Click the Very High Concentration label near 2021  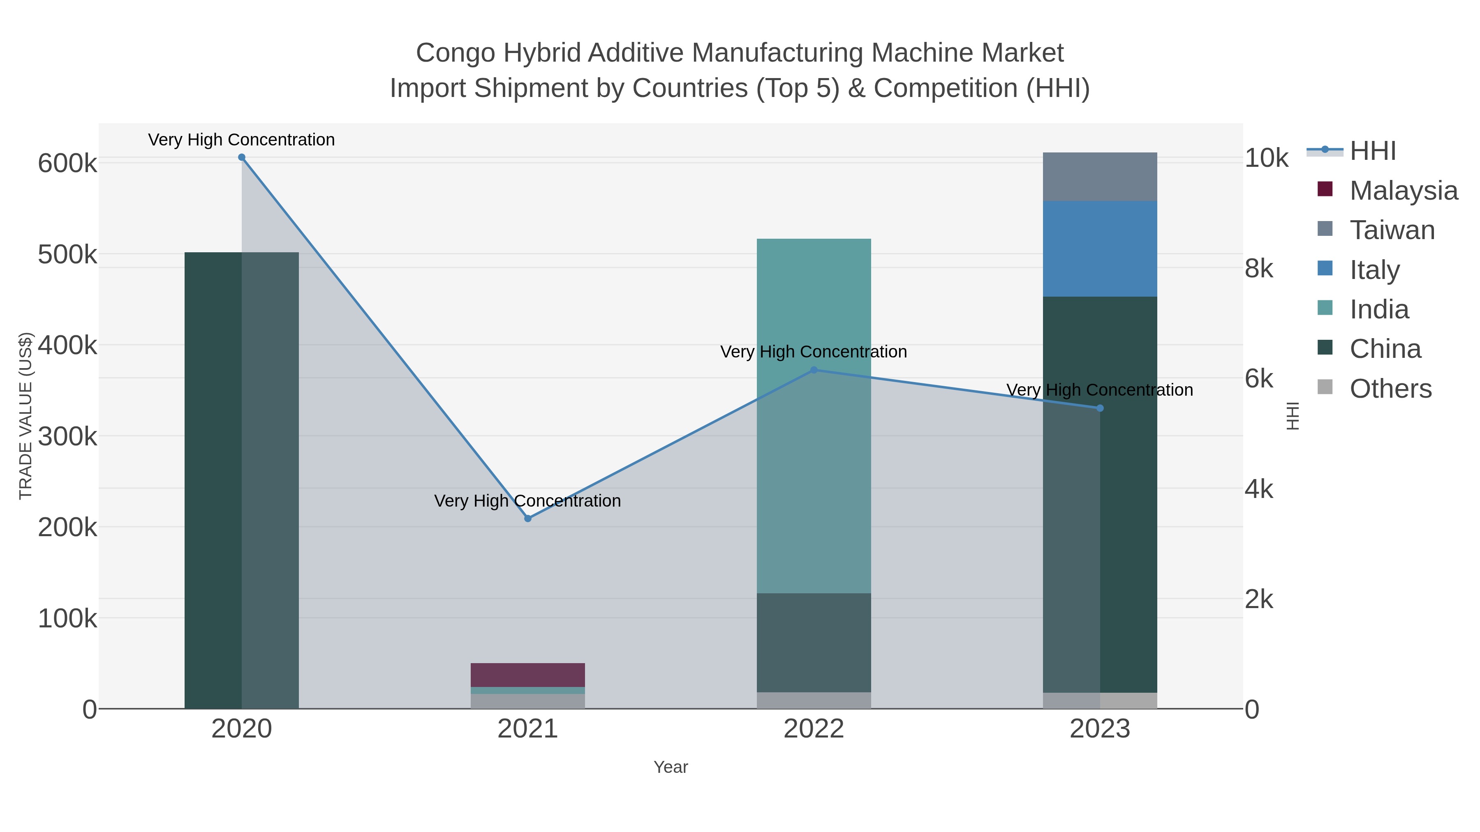pos(527,501)
